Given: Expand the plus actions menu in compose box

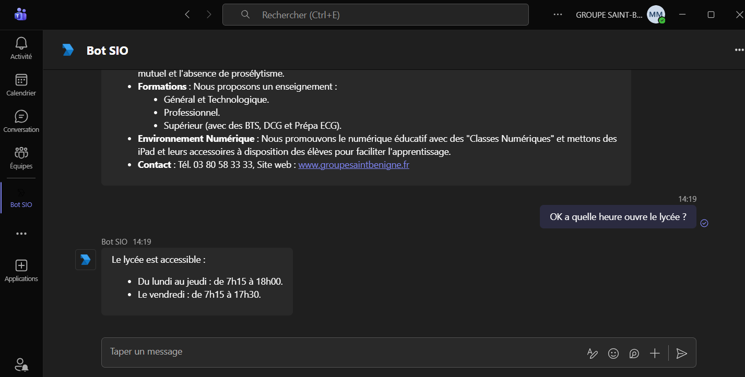Looking at the screenshot, I should coord(655,354).
